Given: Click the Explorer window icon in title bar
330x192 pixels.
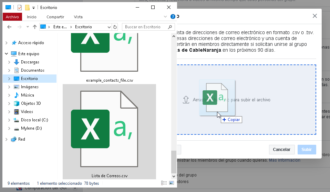Looking at the screenshot, I should point(8,8).
